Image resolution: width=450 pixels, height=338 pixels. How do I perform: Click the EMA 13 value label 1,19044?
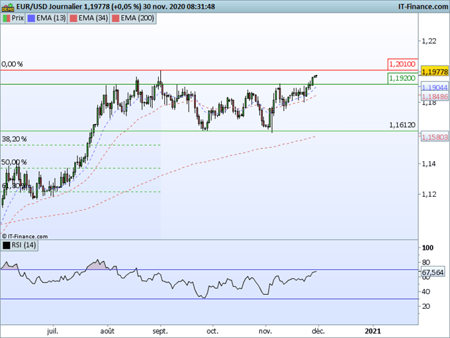point(435,87)
